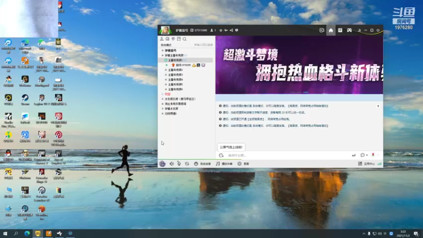Image resolution: width=423 pixels, height=238 pixels.
Task: Open the emoji picker beside the chat input
Action: [221, 155]
